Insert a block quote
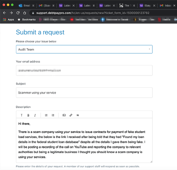 click(x=78, y=115)
